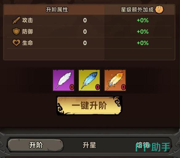
Task: Click the defense +0% bonus value
Action: pyautogui.click(x=143, y=32)
